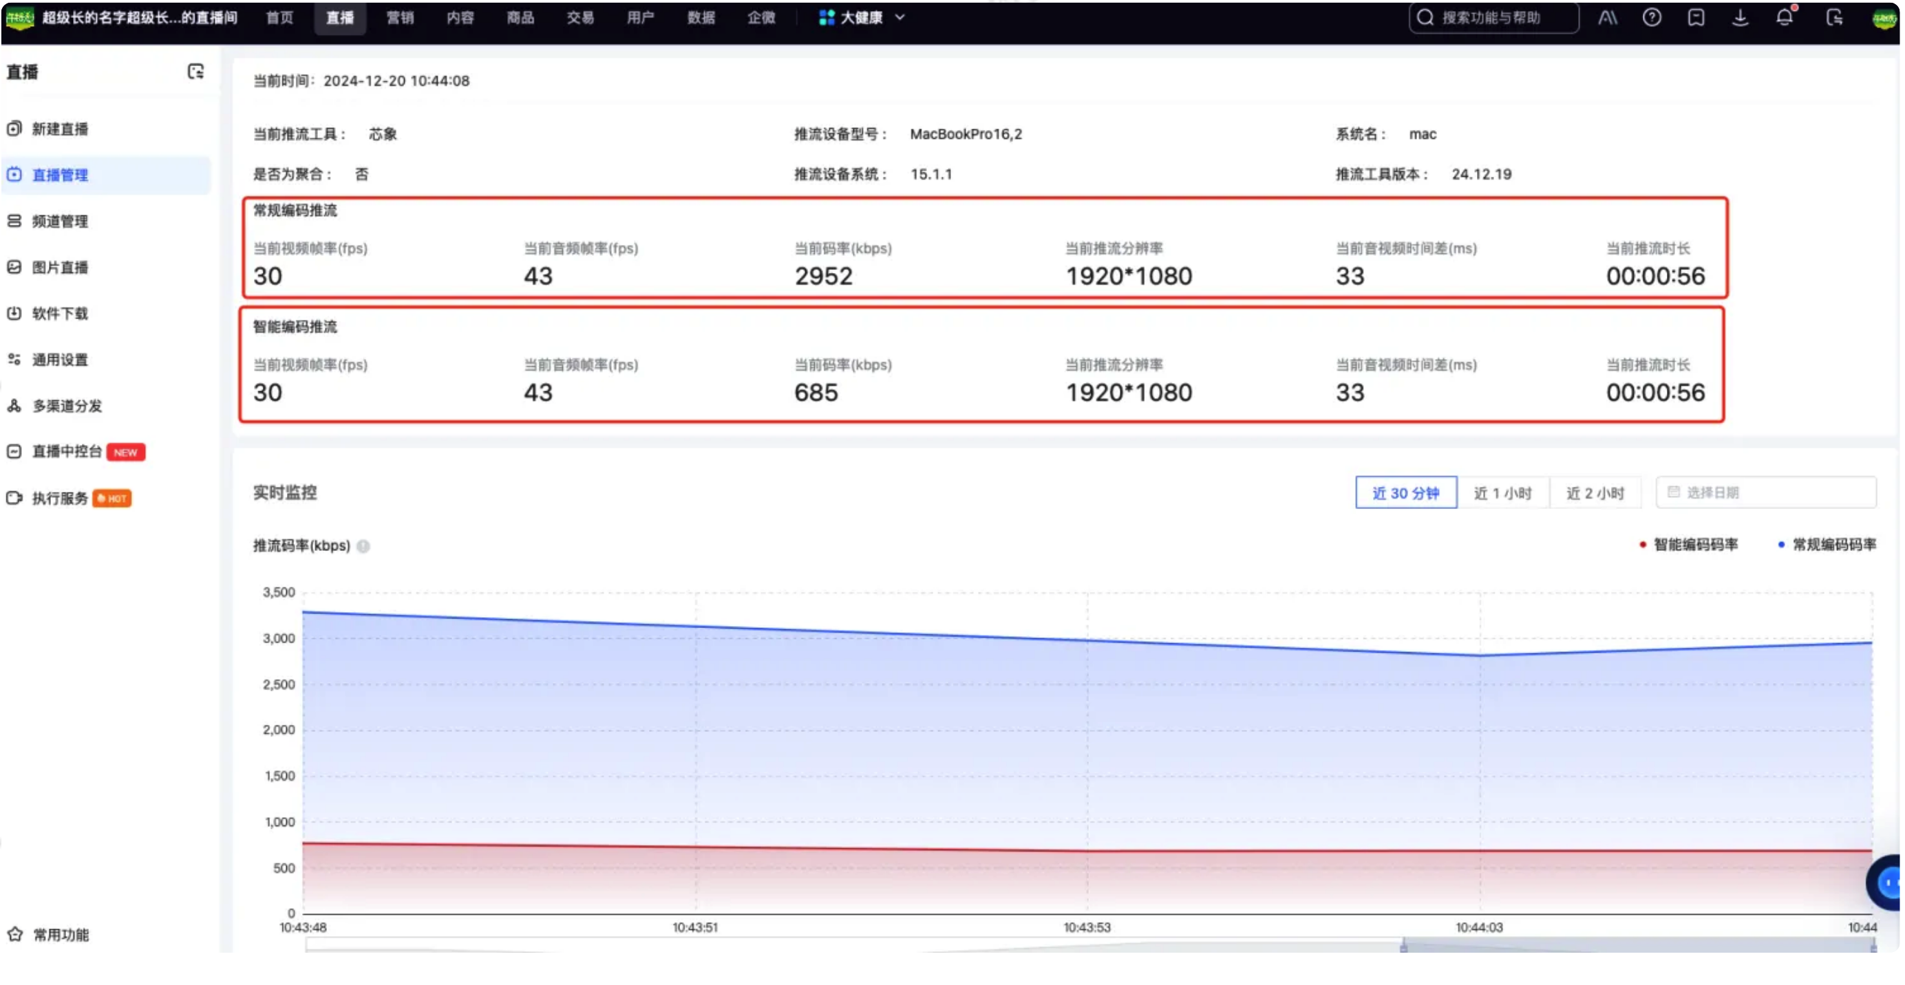Click the live room logo avatar
The image size is (1905, 985).
20,18
